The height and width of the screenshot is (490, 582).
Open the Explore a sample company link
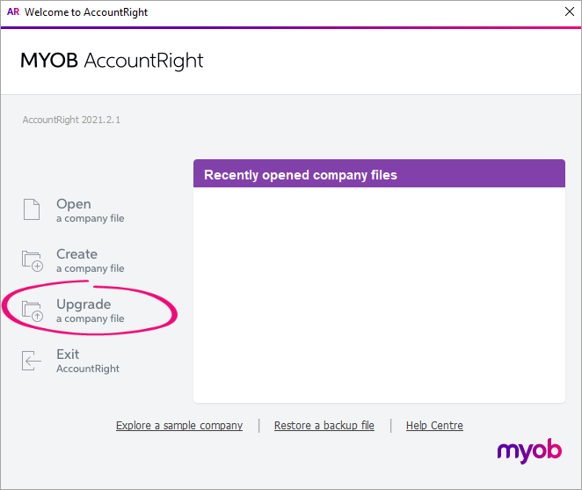click(x=179, y=426)
